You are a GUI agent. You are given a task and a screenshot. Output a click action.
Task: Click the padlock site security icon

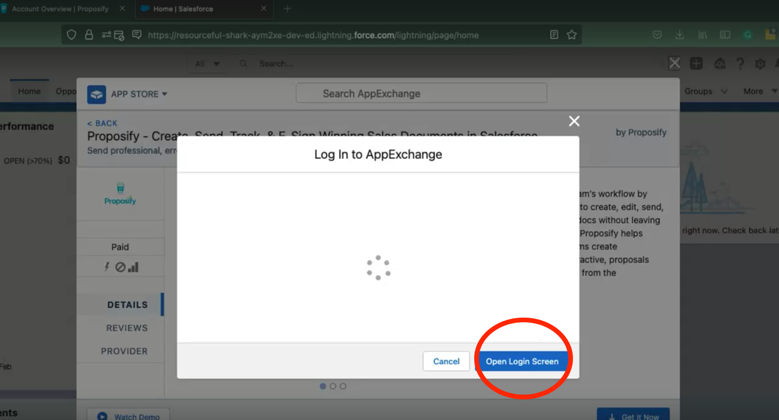click(89, 35)
